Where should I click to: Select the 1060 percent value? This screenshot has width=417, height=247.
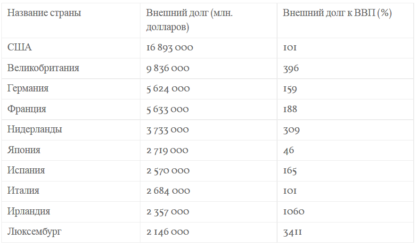(x=294, y=212)
